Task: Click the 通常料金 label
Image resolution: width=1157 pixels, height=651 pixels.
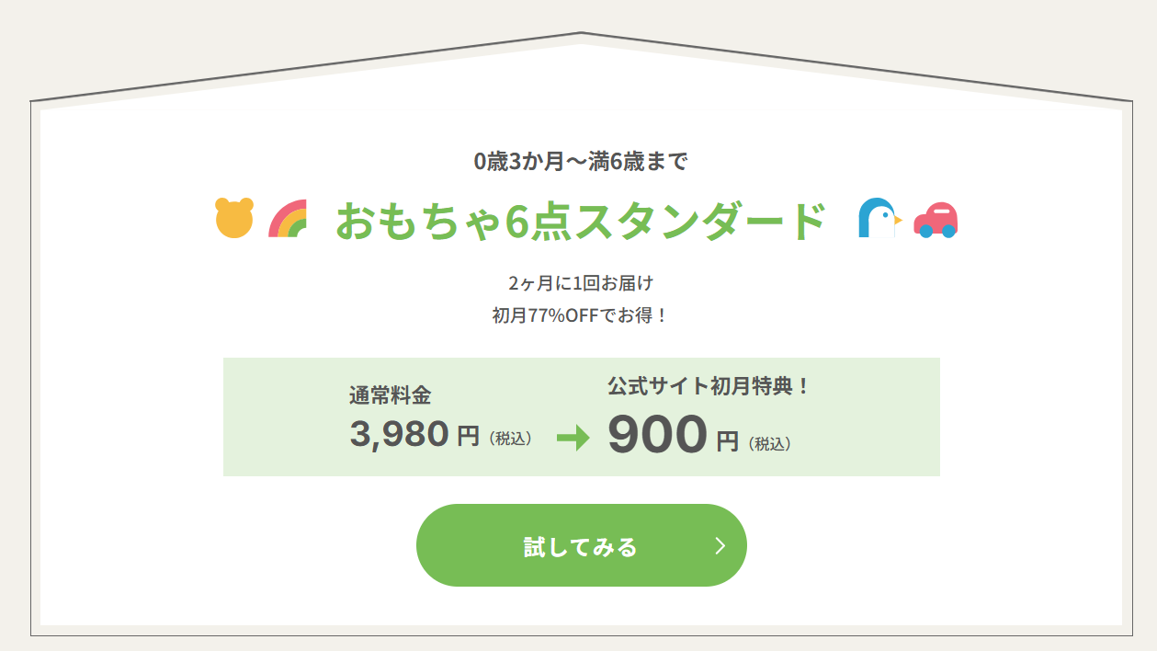Action: (390, 395)
